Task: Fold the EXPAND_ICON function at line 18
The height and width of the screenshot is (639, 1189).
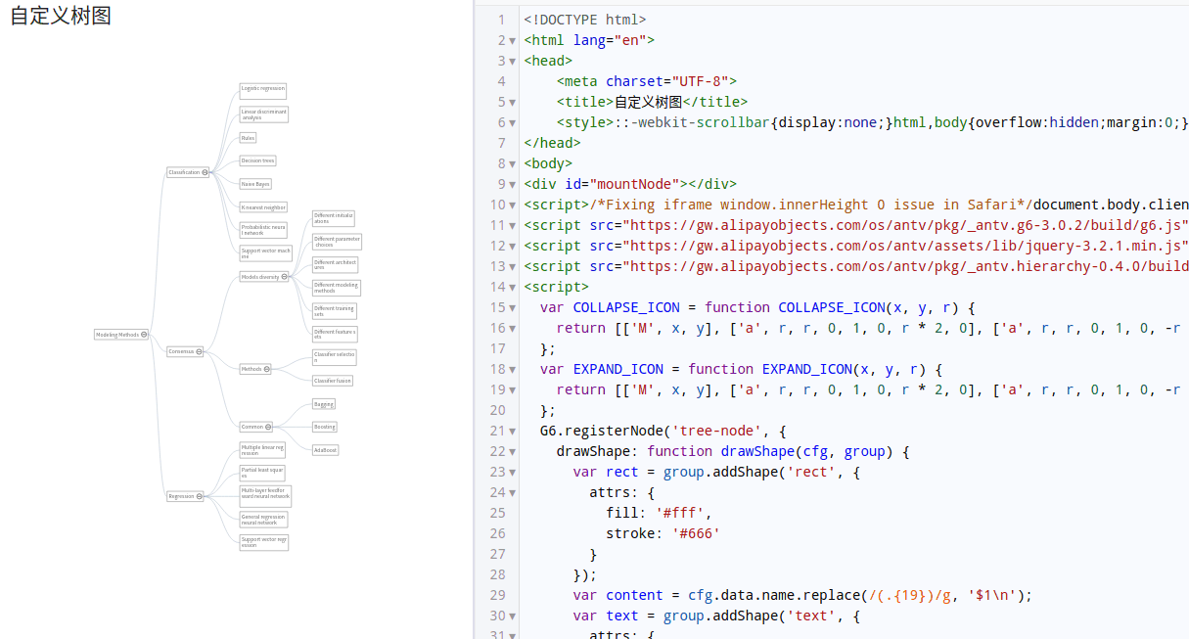Action: tap(512, 370)
